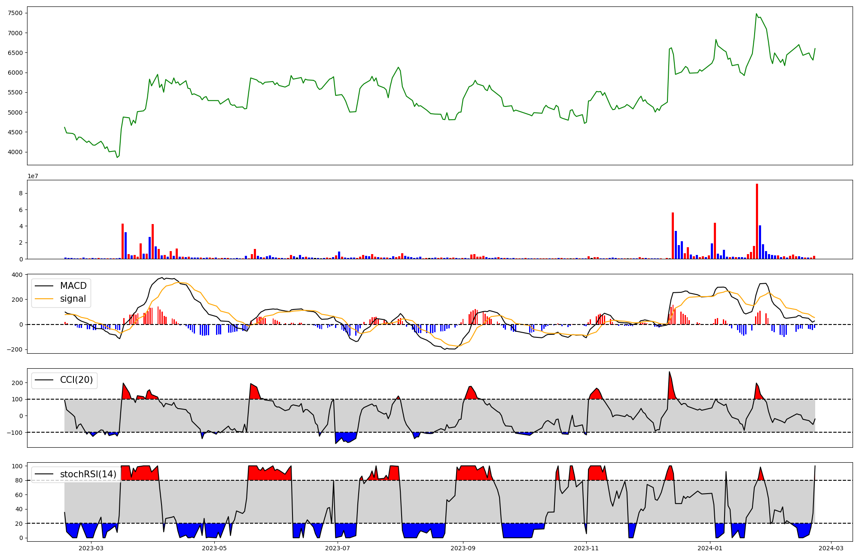Click the 2024-01 x-axis date label
Image resolution: width=859 pixels, height=558 pixels.
[x=710, y=548]
